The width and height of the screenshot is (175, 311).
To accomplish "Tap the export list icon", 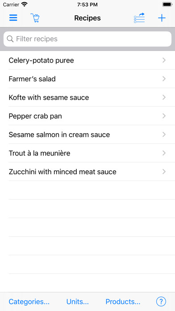I will 139,18.
